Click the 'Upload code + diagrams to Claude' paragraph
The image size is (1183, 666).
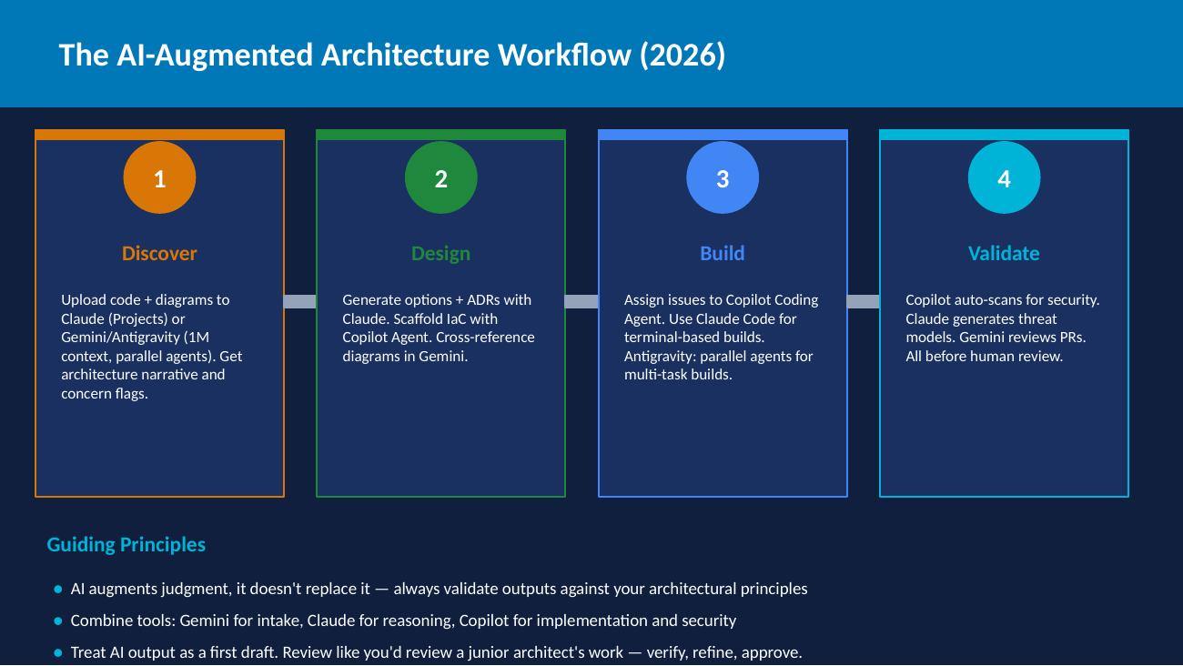pos(152,347)
